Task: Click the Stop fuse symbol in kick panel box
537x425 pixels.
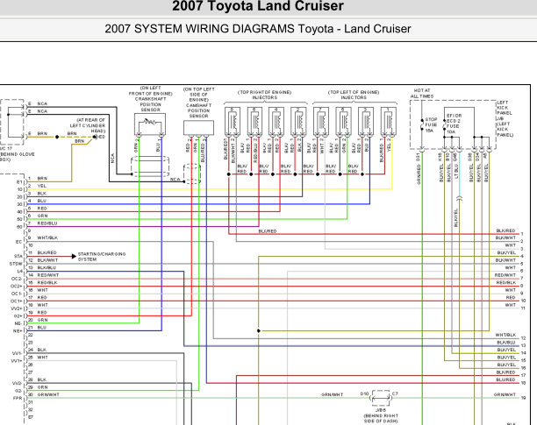Action: point(422,124)
